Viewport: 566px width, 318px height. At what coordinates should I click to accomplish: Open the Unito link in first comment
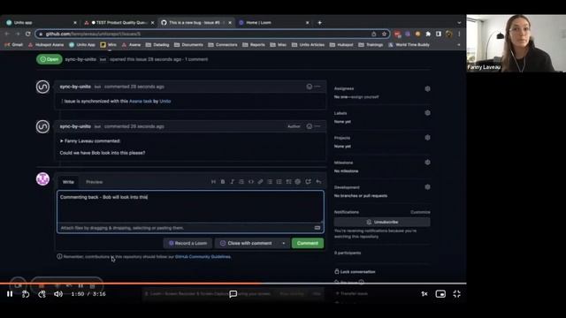pos(165,102)
